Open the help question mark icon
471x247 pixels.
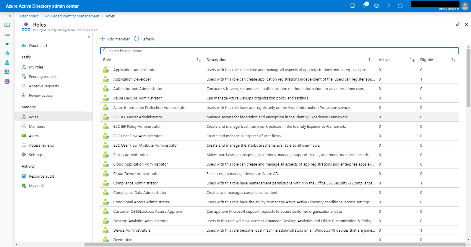click(x=388, y=6)
